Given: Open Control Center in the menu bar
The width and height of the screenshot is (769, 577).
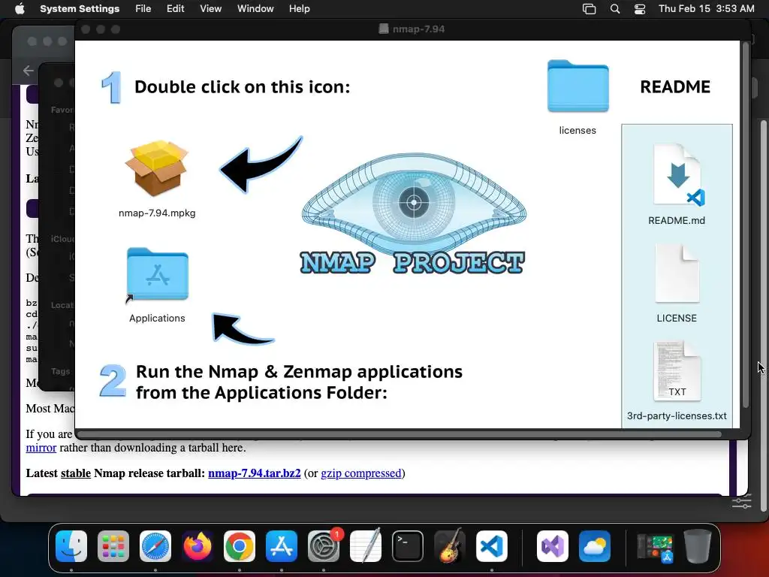Looking at the screenshot, I should (640, 9).
